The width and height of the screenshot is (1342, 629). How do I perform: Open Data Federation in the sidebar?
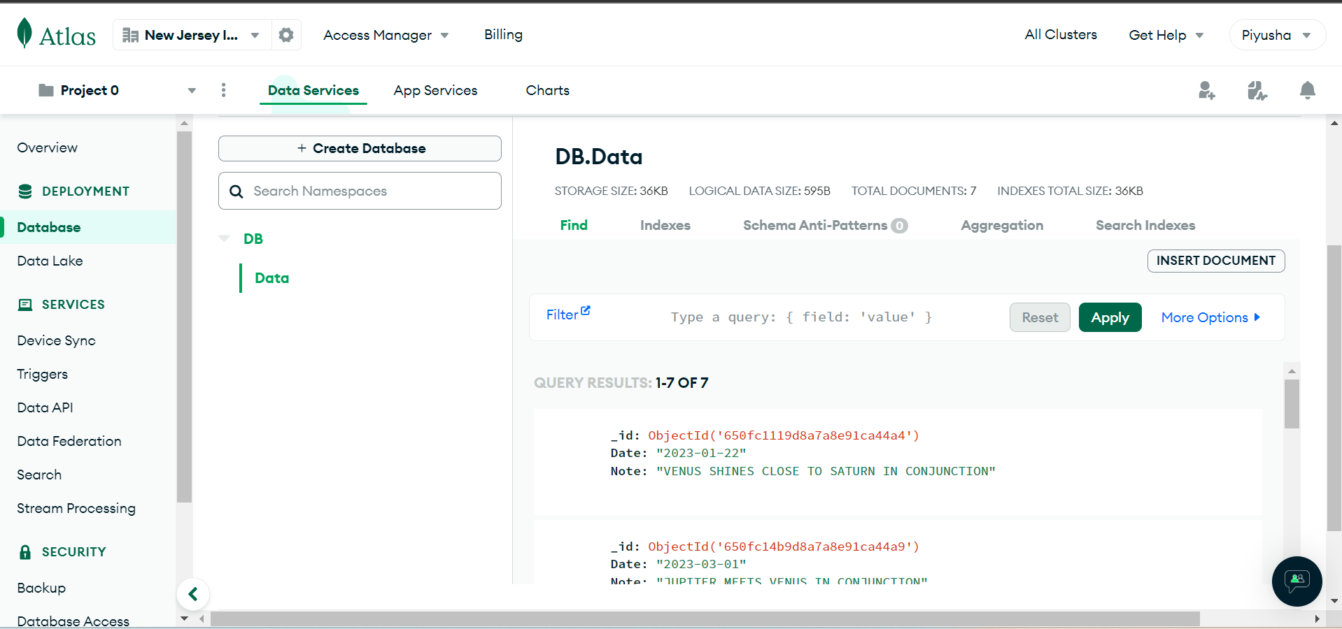click(x=69, y=441)
